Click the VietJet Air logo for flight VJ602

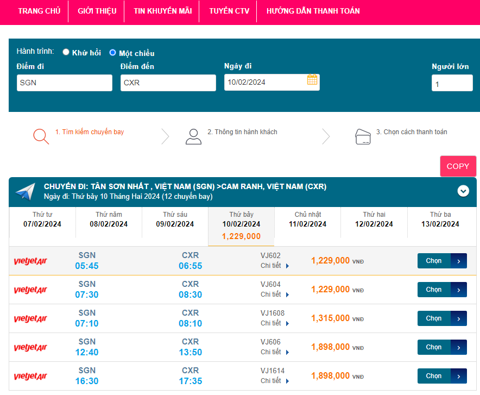pyautogui.click(x=30, y=261)
